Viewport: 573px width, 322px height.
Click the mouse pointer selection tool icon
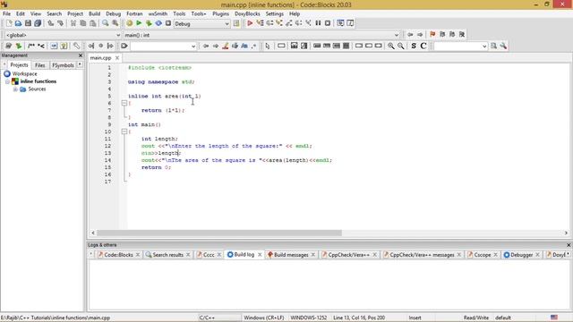point(268,46)
